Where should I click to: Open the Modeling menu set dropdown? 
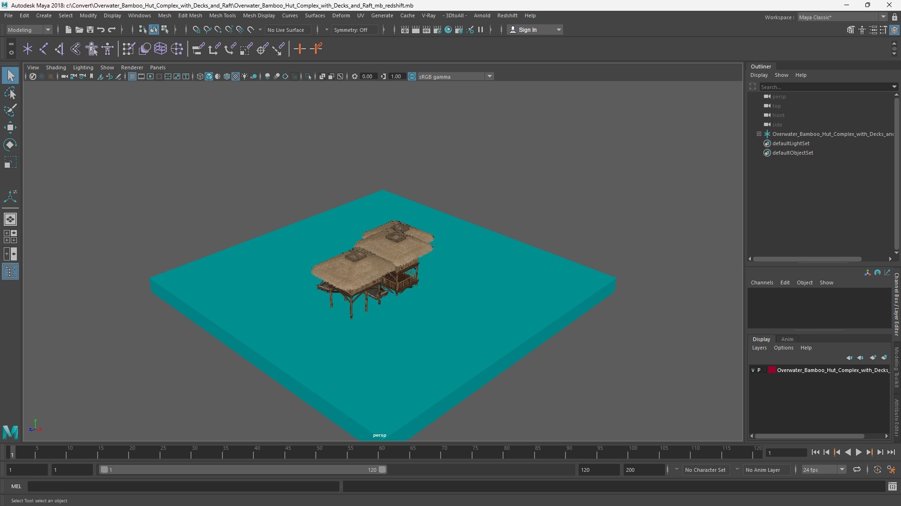click(29, 30)
